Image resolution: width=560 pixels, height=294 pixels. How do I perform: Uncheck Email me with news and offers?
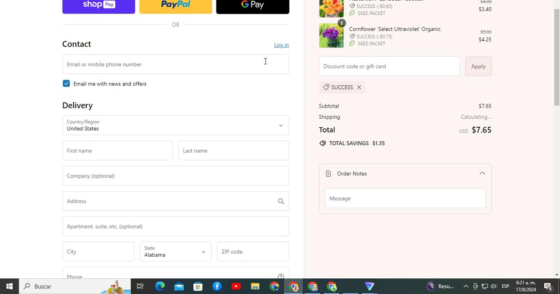66,84
